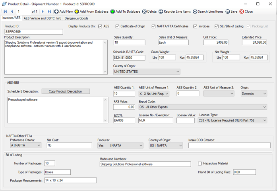
Task: Click the red Close toolbar button
Action: [246, 12]
